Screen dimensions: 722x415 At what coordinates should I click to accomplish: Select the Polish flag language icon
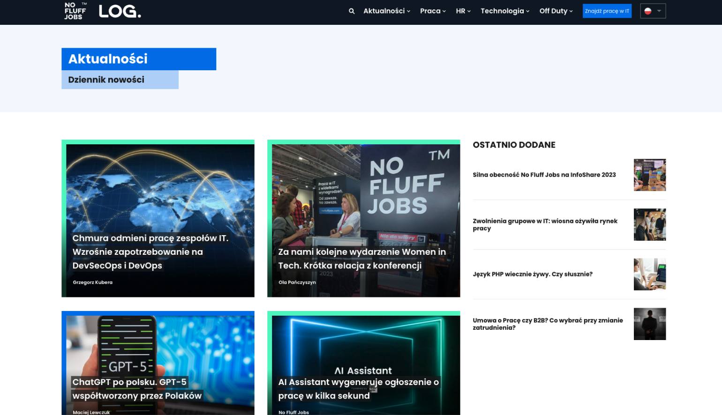tap(648, 11)
